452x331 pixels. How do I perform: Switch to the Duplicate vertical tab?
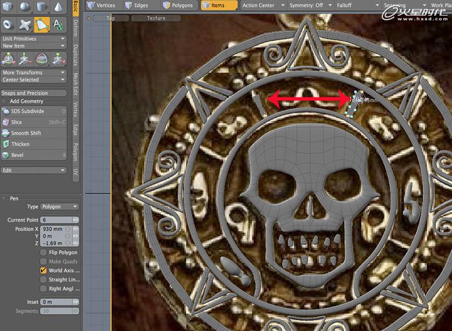pos(75,55)
